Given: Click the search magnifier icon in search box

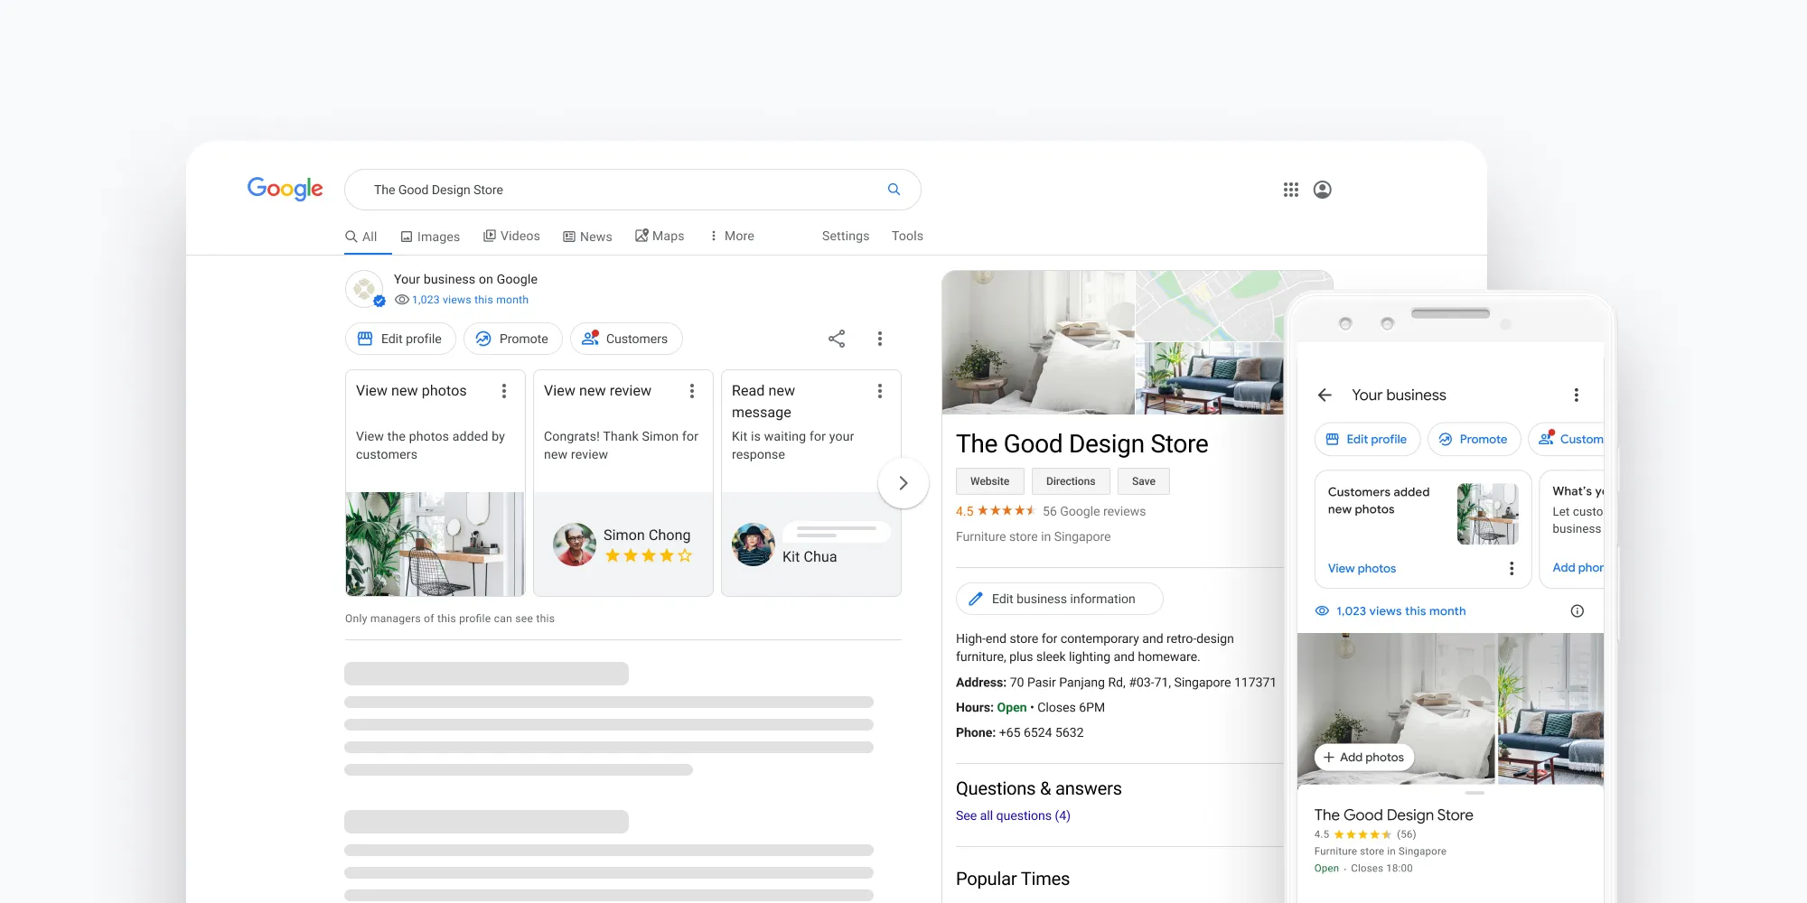Looking at the screenshot, I should pyautogui.click(x=894, y=190).
